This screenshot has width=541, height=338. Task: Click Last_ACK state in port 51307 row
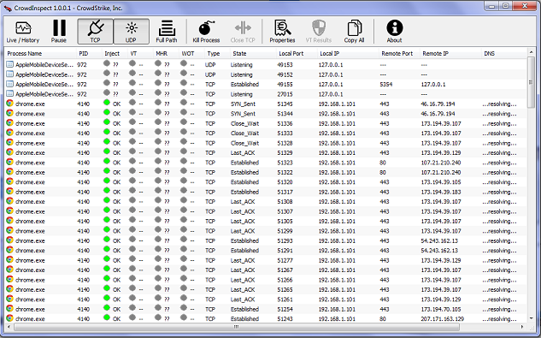tap(243, 211)
